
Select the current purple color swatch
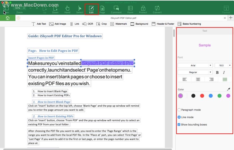pyautogui.click(x=180, y=96)
